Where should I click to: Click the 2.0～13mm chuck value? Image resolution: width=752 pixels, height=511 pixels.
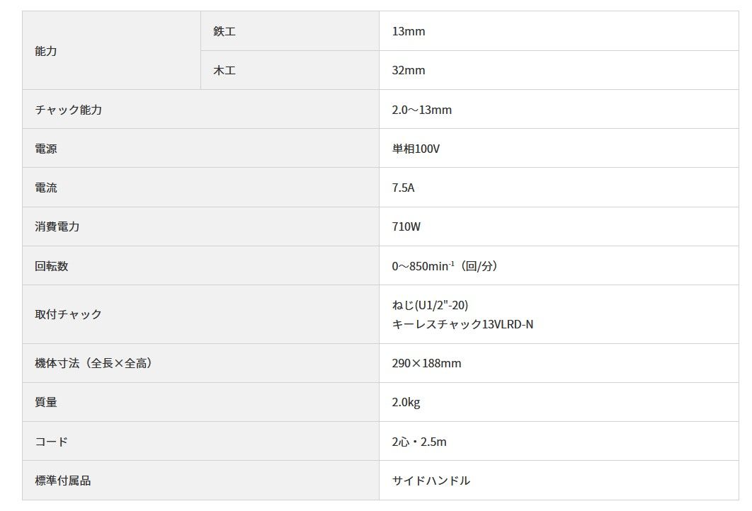[x=421, y=110]
